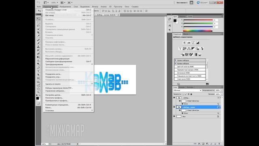
Task: Open the History panel from the dock
Action: (170, 19)
